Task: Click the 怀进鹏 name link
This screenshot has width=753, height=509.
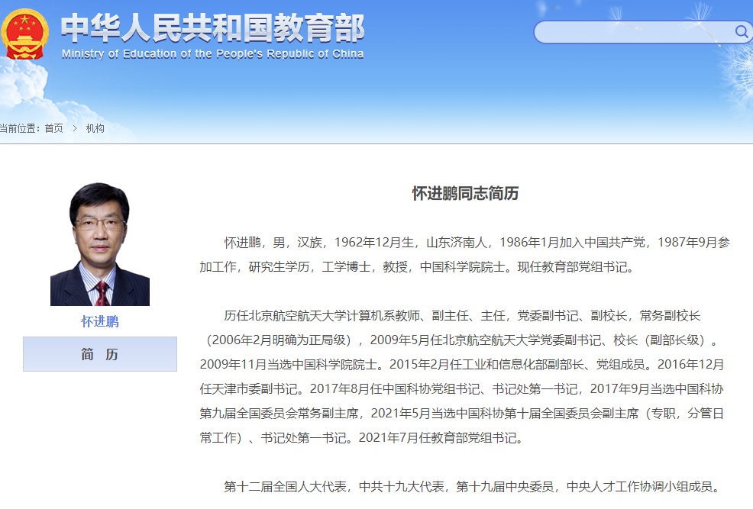Action: [x=99, y=321]
